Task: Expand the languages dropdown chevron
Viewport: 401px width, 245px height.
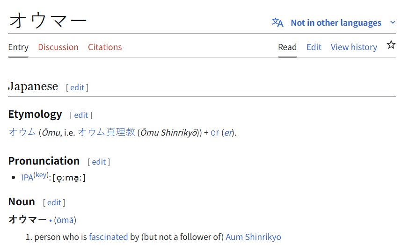Action: pyautogui.click(x=393, y=22)
